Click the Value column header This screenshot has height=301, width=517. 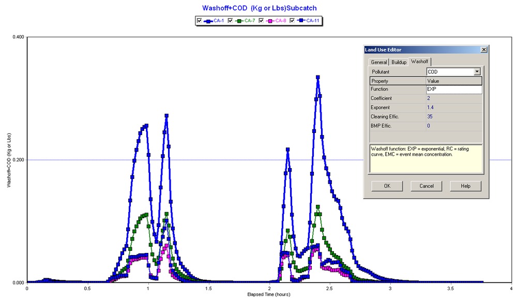pos(434,81)
